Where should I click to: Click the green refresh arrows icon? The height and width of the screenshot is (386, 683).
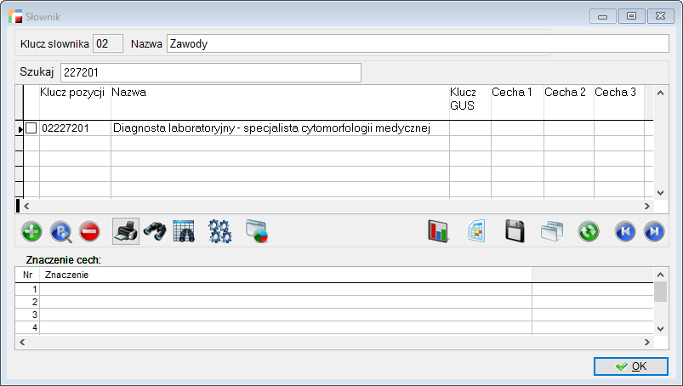588,231
